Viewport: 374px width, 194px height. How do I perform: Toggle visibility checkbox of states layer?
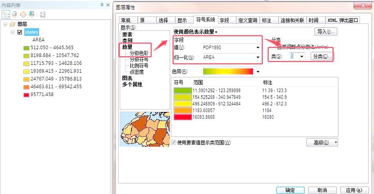point(20,32)
